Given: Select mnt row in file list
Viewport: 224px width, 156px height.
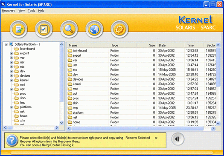Looking at the screenshot, I should click(141, 89).
